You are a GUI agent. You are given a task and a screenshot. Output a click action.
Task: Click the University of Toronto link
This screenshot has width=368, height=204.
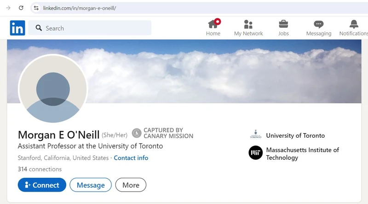tap(295, 135)
